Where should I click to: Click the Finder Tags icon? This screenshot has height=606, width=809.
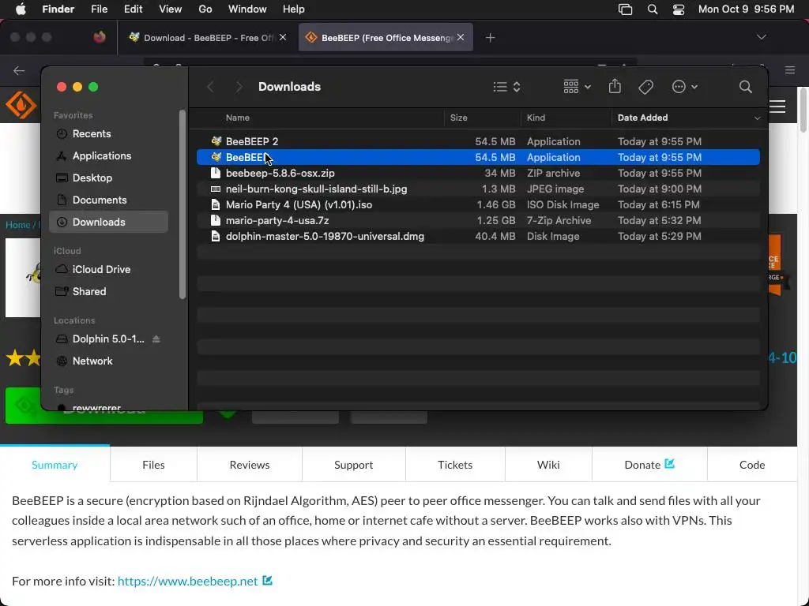click(645, 87)
